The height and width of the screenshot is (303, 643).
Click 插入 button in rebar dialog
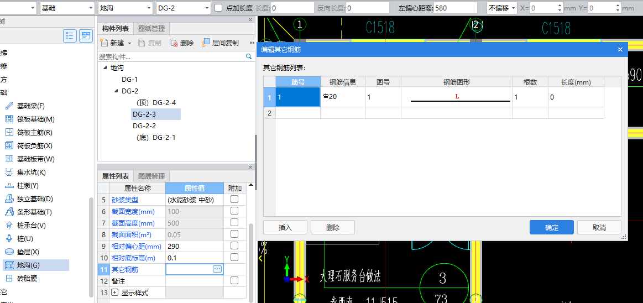point(285,228)
